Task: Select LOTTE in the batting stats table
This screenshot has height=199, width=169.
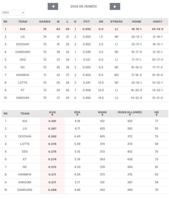Action: 25,144
